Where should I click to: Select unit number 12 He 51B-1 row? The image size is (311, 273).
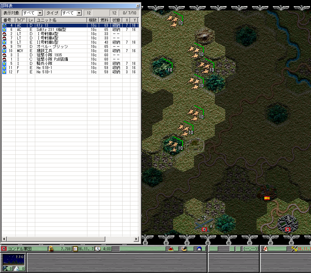[70, 72]
